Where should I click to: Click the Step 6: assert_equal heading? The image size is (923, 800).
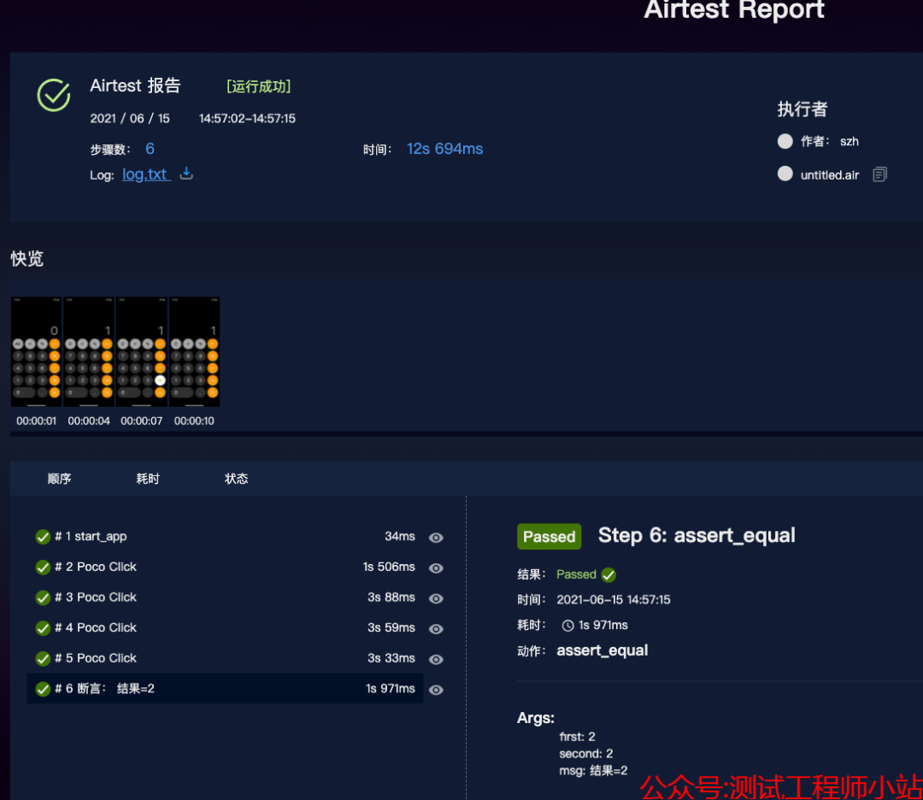coord(697,536)
